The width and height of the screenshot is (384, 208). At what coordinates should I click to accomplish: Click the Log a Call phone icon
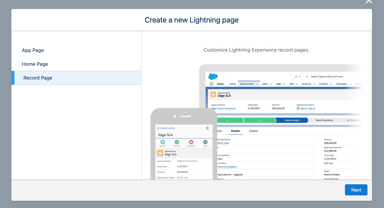[163, 142]
